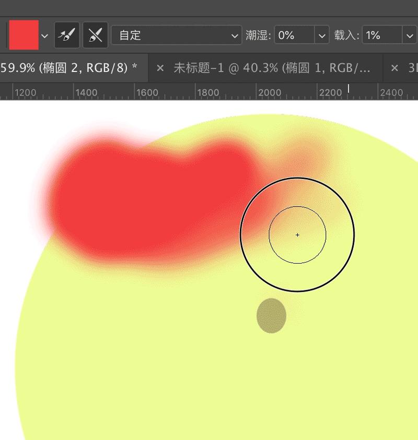The width and height of the screenshot is (418, 440).
Task: Close the rightmost document tab
Action: pyautogui.click(x=394, y=68)
